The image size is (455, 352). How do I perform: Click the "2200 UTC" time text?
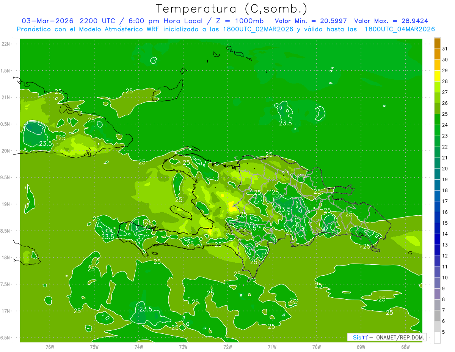[x=97, y=21]
